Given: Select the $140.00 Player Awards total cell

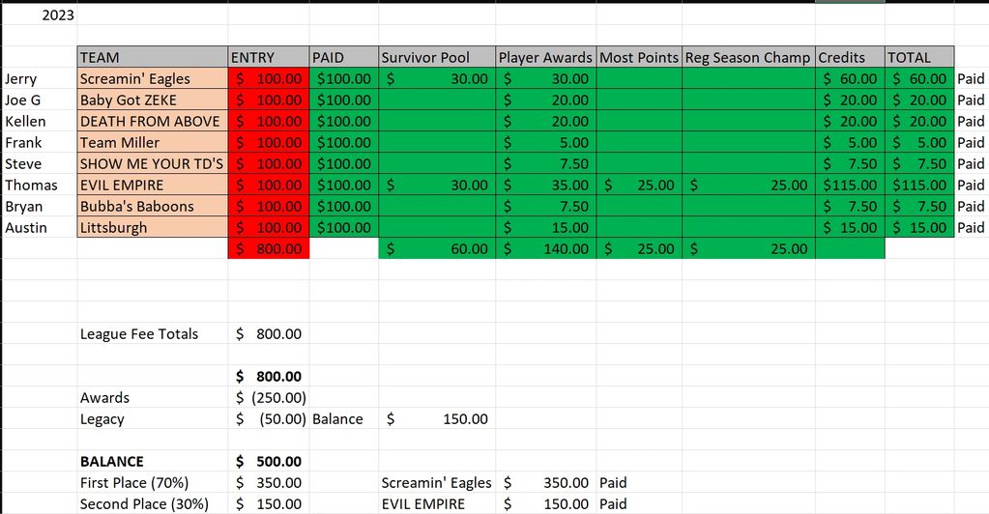Looking at the screenshot, I should click(x=545, y=248).
